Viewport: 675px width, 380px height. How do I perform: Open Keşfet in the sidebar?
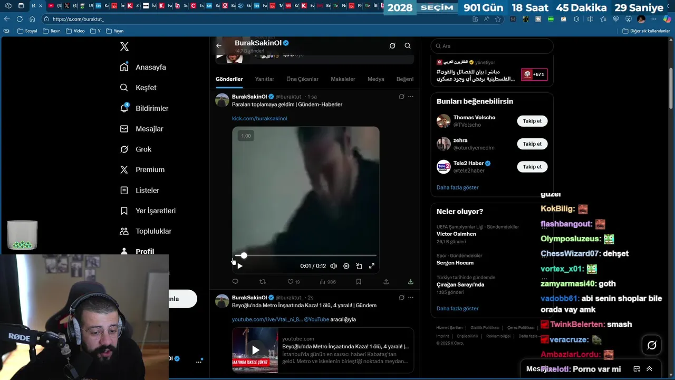point(138,88)
